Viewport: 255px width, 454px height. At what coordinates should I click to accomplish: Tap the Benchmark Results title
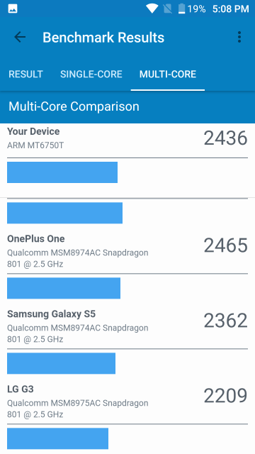click(x=103, y=38)
